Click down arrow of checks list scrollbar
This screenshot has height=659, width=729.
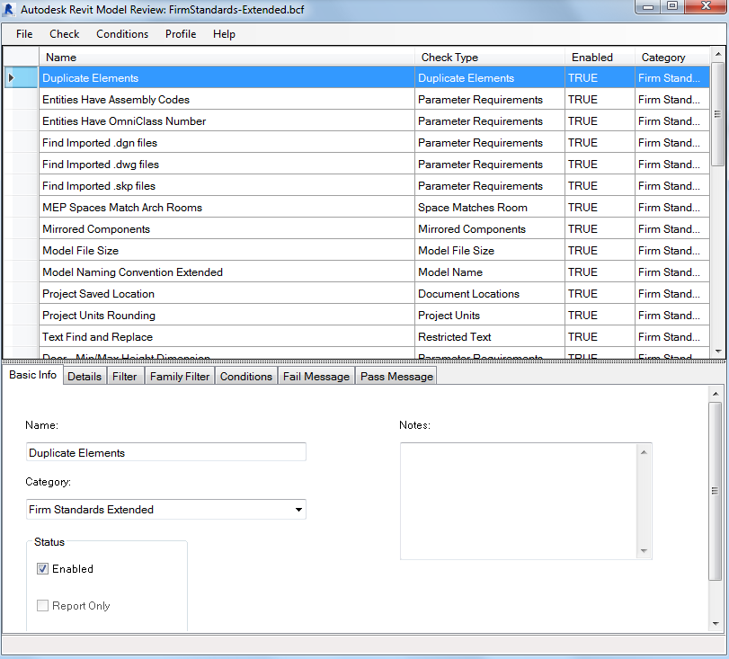[x=718, y=352]
